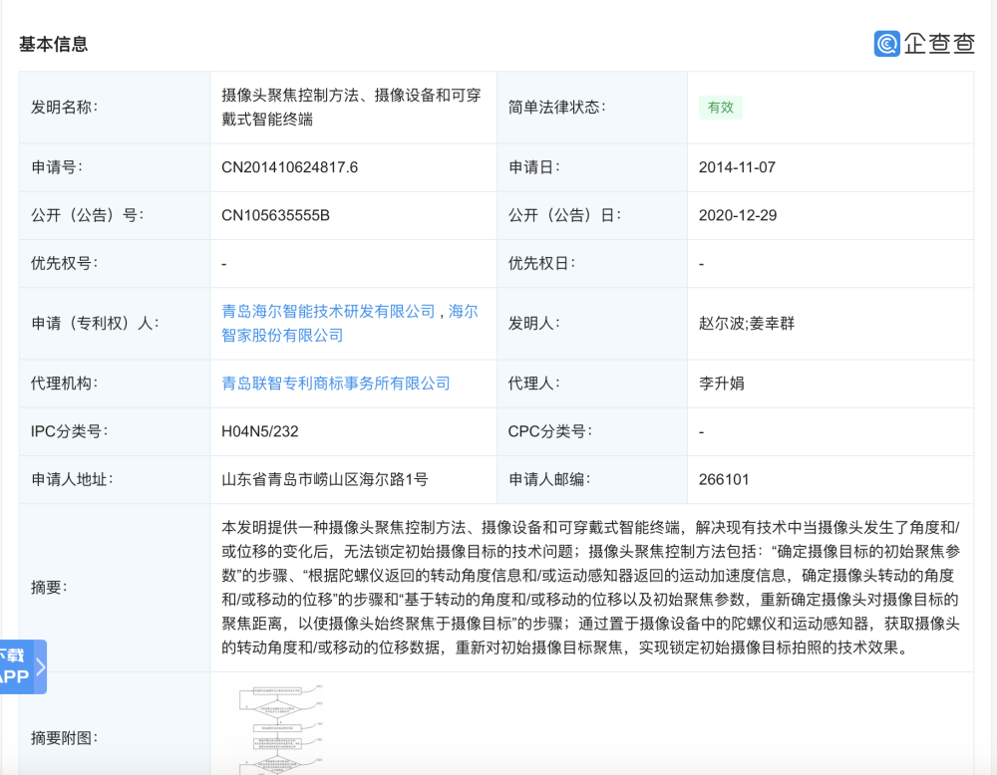Image resolution: width=997 pixels, height=775 pixels.
Task: Open the abstract flowchart thumbnail
Action: [280, 729]
